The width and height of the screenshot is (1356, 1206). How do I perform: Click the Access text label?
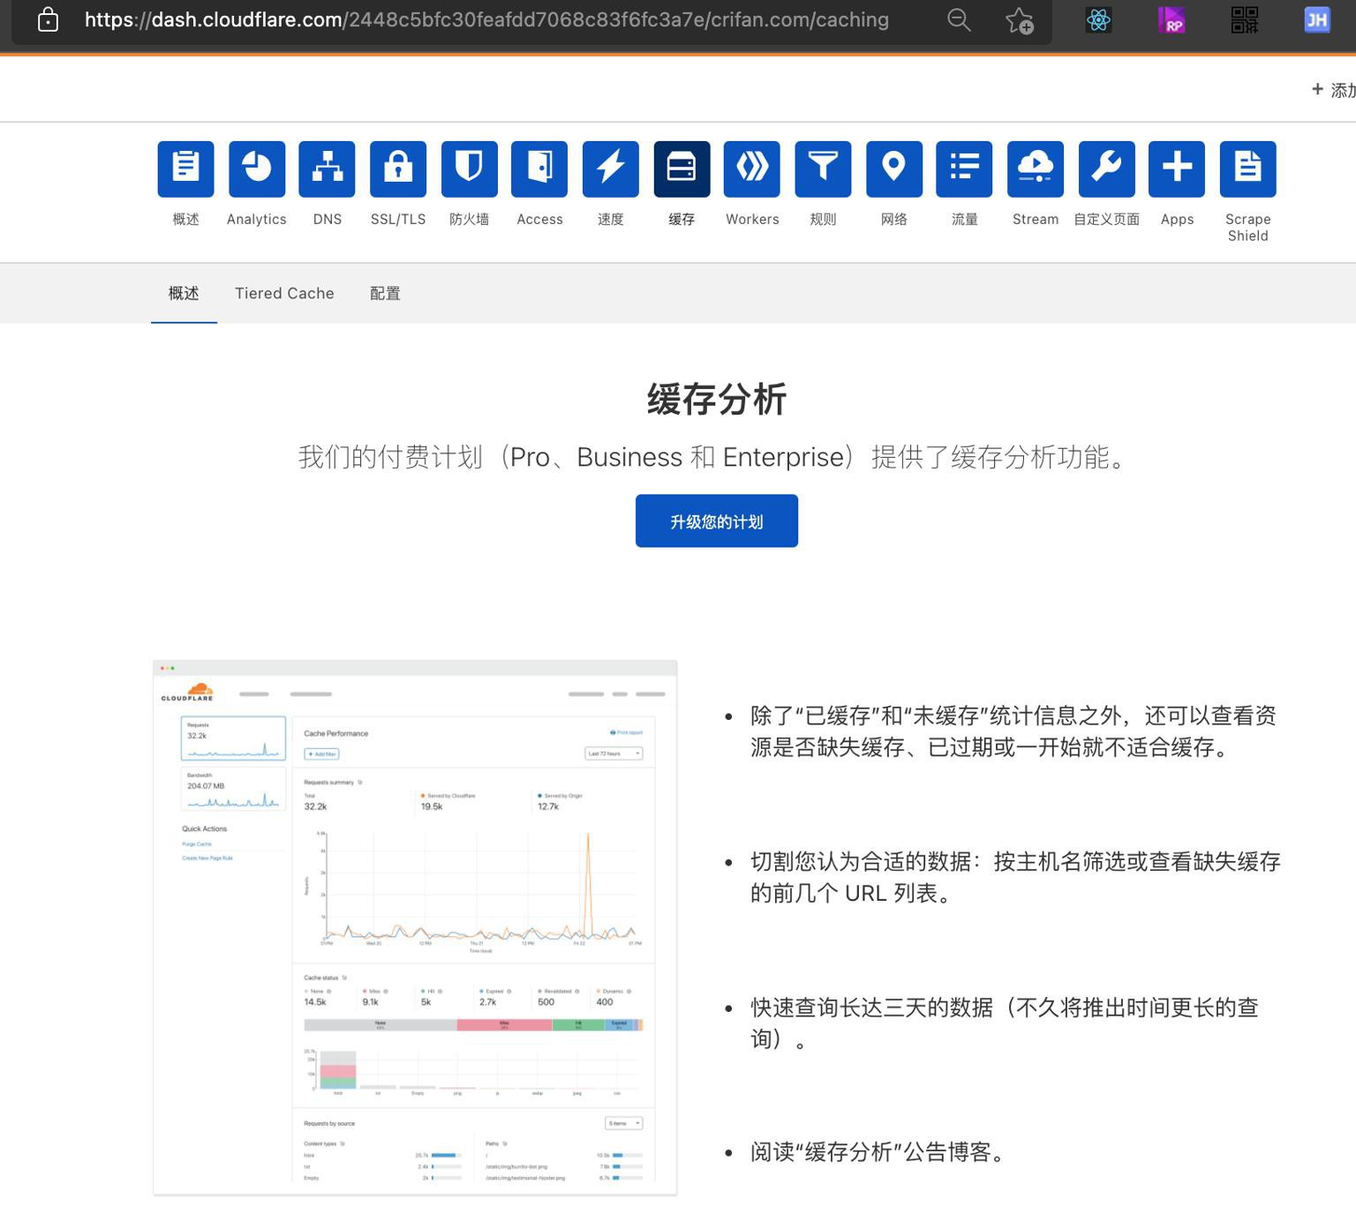point(539,219)
